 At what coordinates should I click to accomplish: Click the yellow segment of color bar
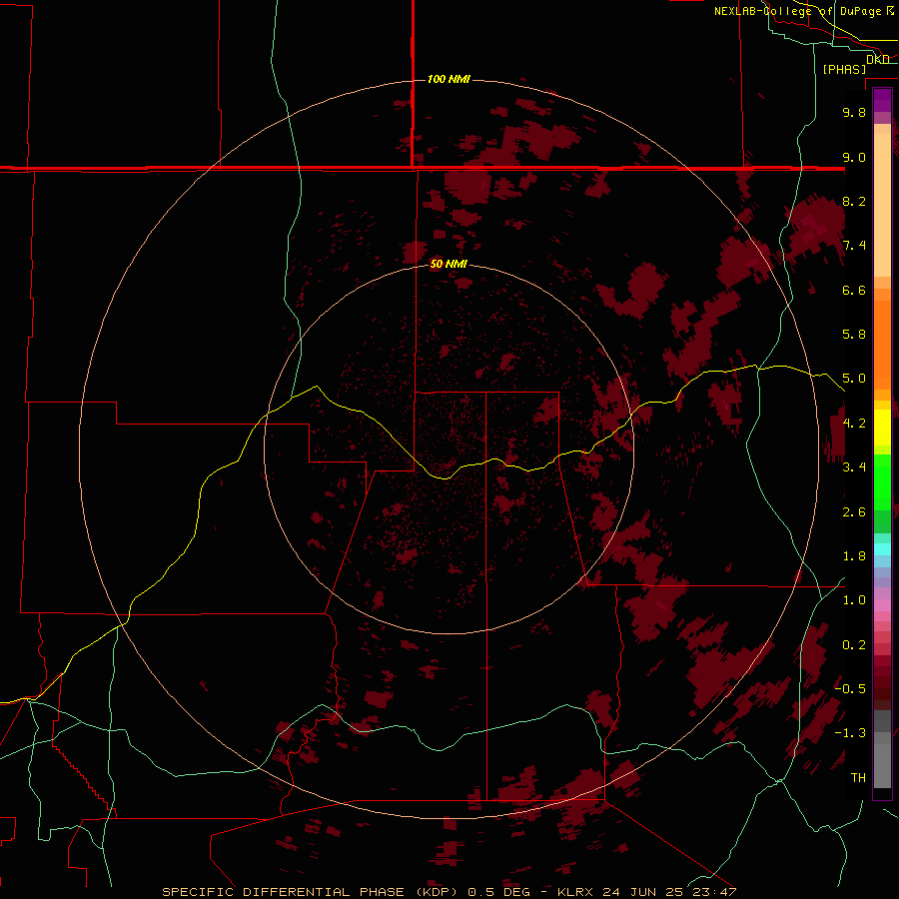[x=882, y=428]
